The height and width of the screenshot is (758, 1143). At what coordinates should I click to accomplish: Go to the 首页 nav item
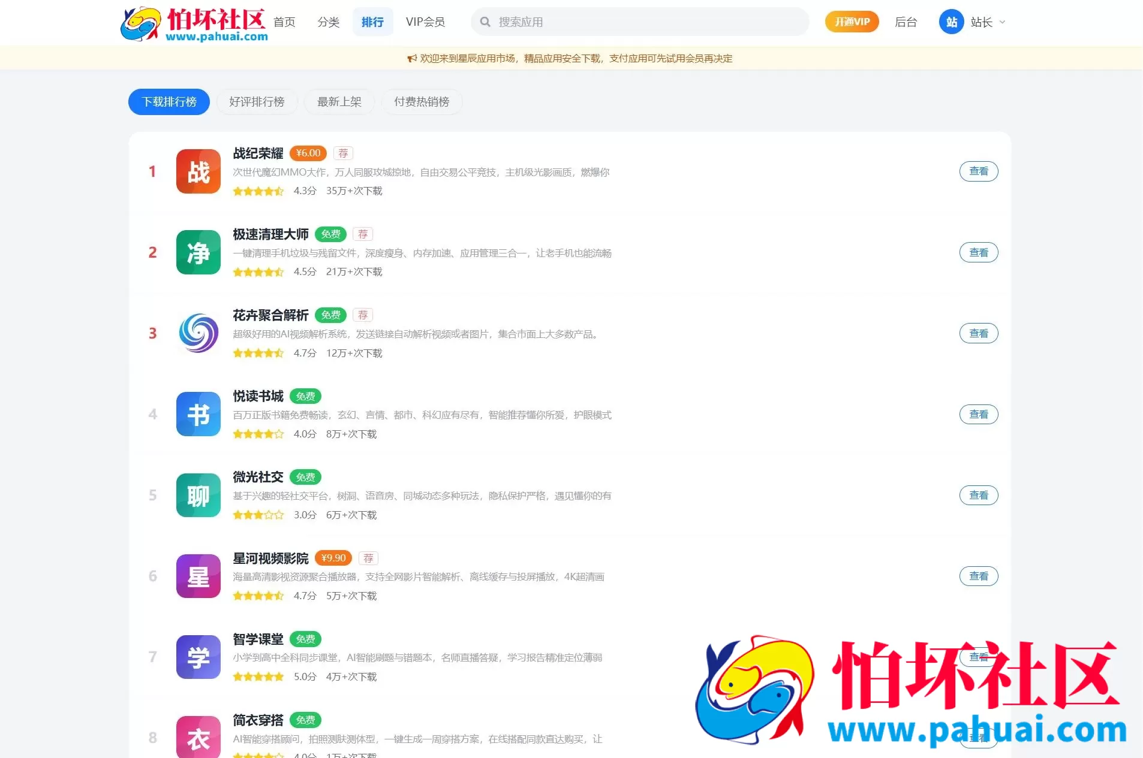pyautogui.click(x=284, y=22)
